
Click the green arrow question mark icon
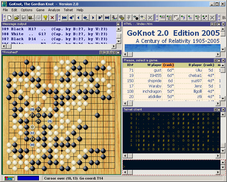click(183, 18)
